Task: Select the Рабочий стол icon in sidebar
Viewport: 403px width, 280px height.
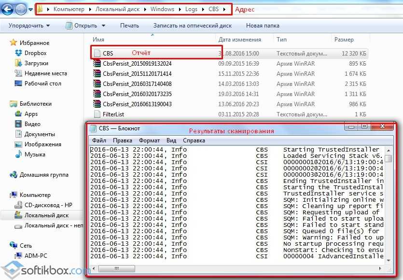Action: pyautogui.click(x=18, y=84)
